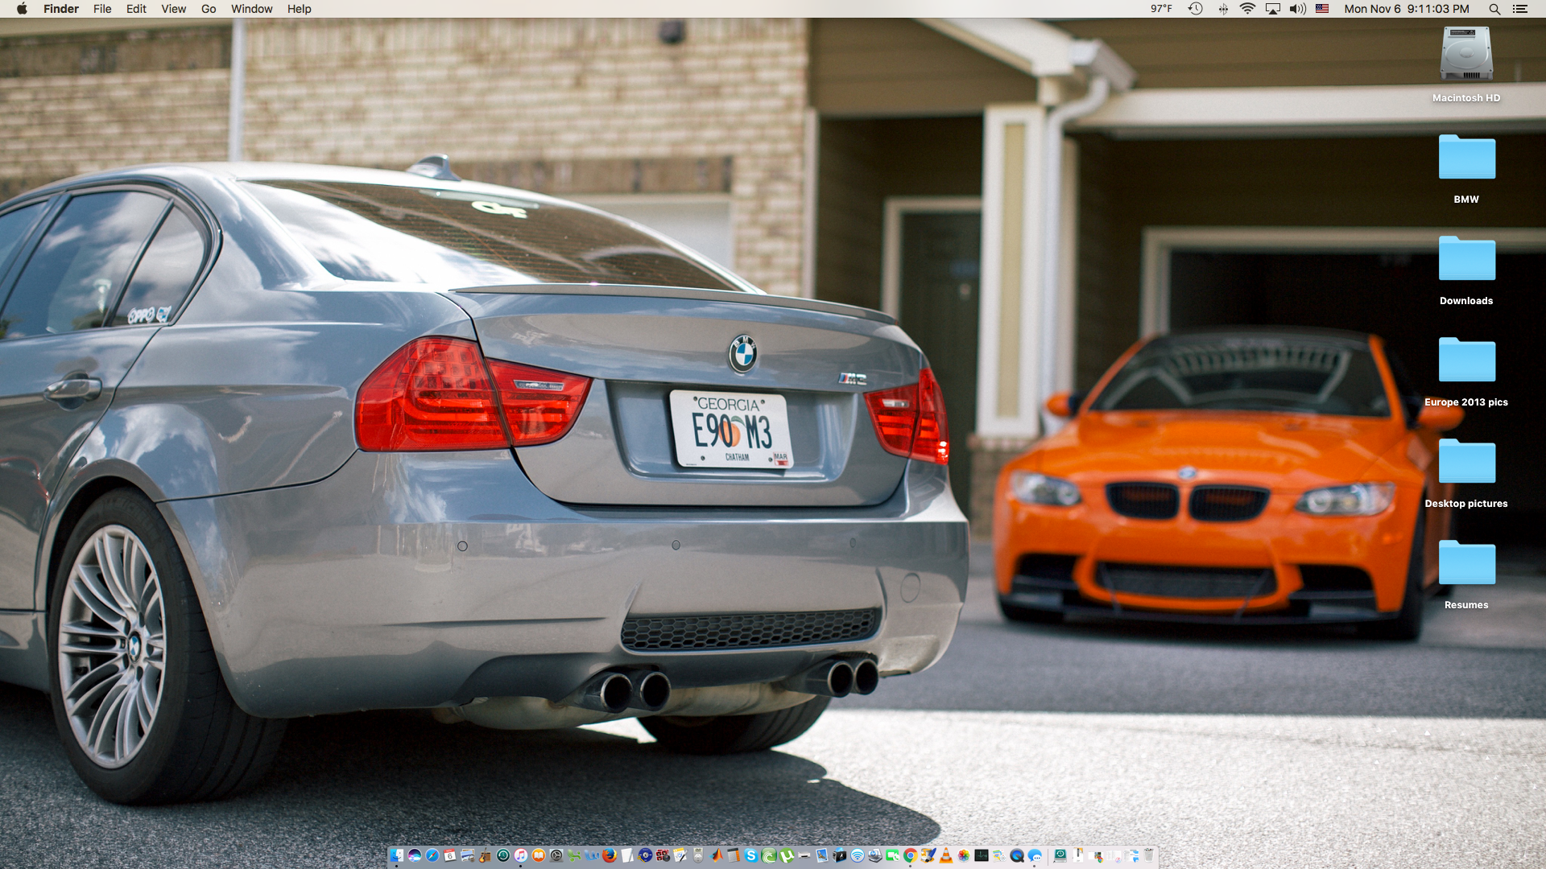Open the paint bucket brush app
The width and height of the screenshot is (1546, 869).
[928, 855]
